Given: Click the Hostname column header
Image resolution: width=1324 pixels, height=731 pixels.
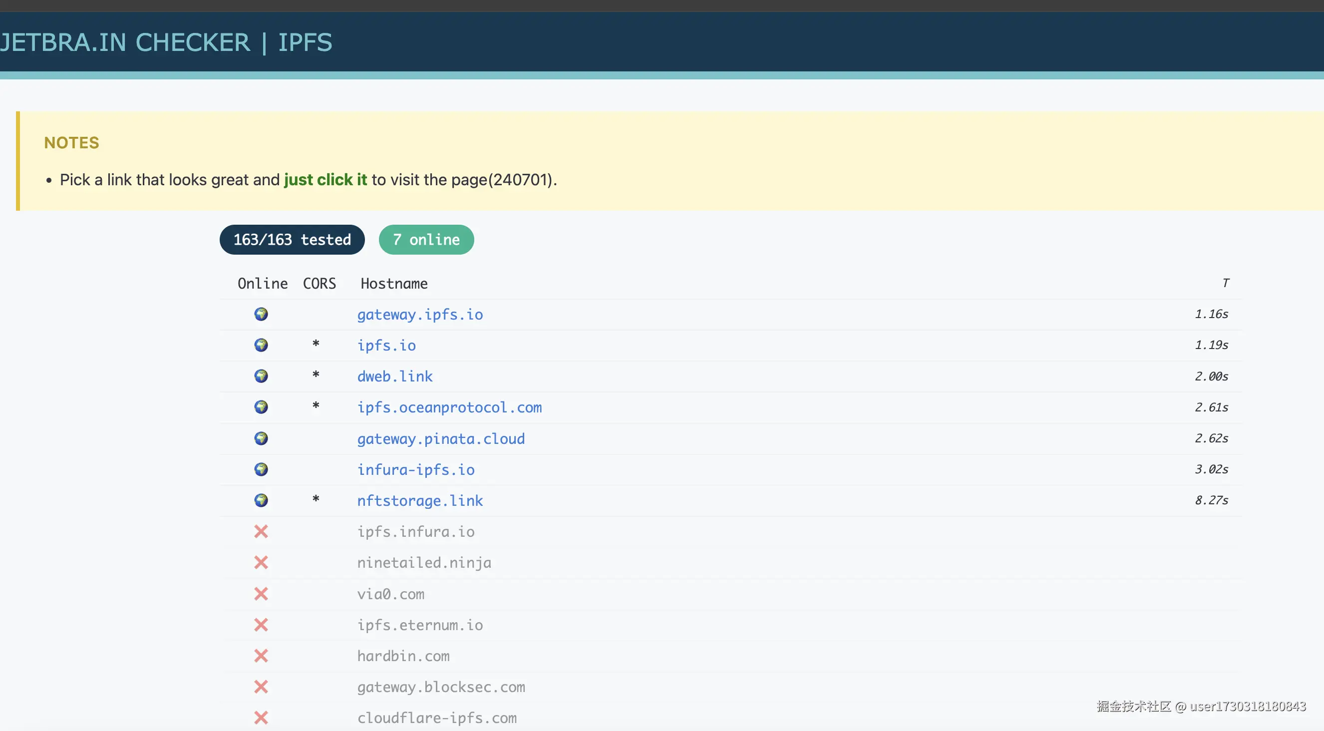Looking at the screenshot, I should (x=394, y=283).
